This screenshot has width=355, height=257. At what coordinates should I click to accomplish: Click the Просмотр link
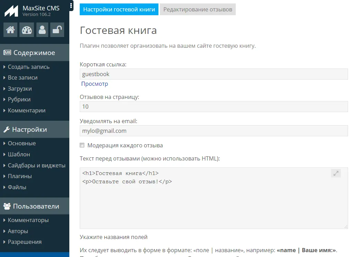pos(95,84)
